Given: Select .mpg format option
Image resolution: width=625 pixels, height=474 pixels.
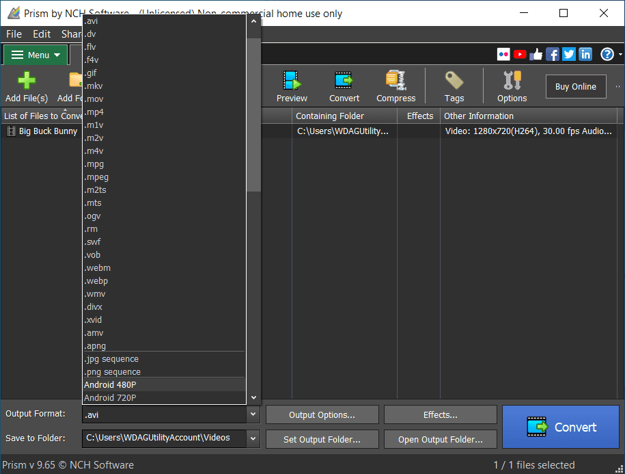Looking at the screenshot, I should pyautogui.click(x=164, y=164).
